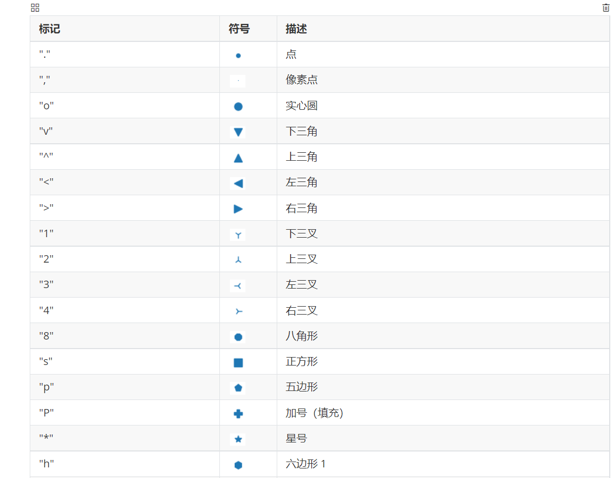Click the octagon symbol for marker "8"

tap(237, 336)
